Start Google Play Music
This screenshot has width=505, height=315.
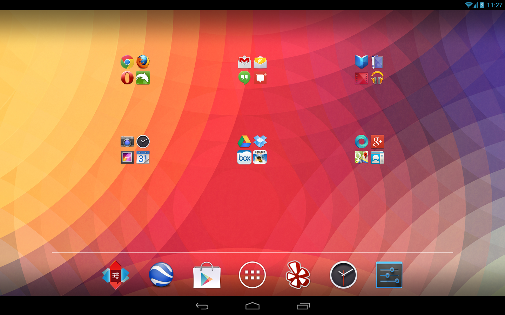[377, 77]
